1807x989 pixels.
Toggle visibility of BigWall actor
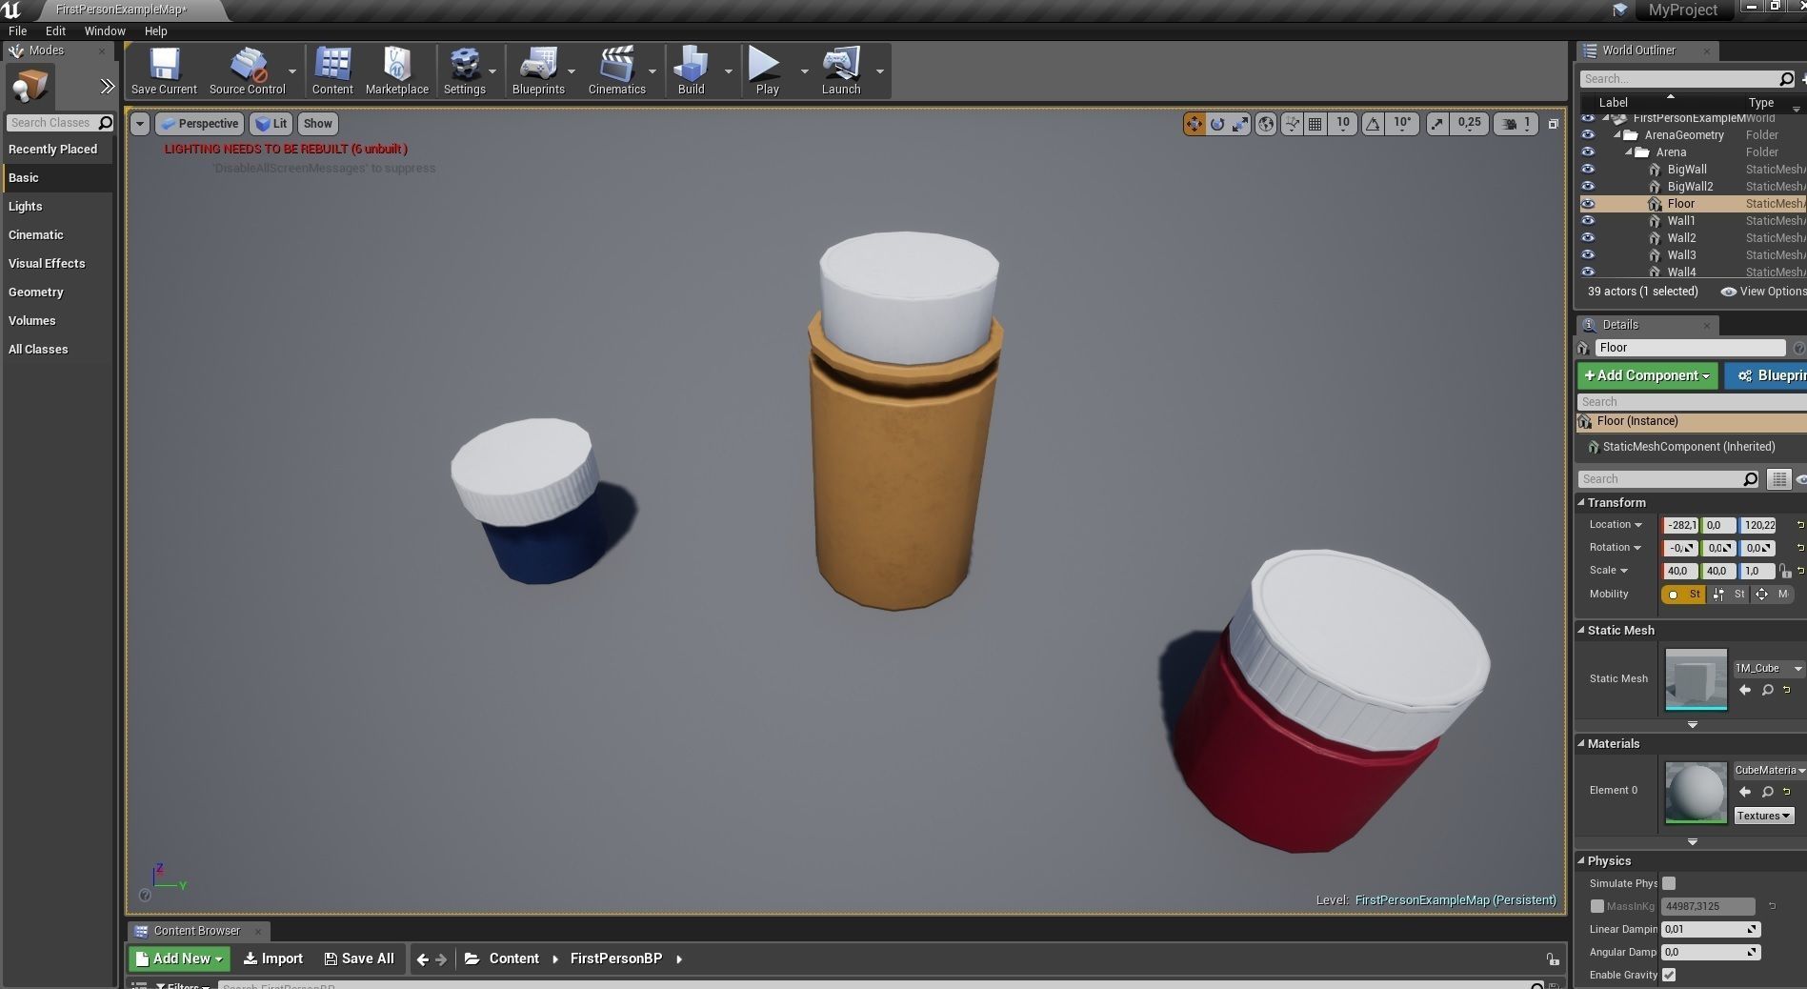tap(1588, 170)
